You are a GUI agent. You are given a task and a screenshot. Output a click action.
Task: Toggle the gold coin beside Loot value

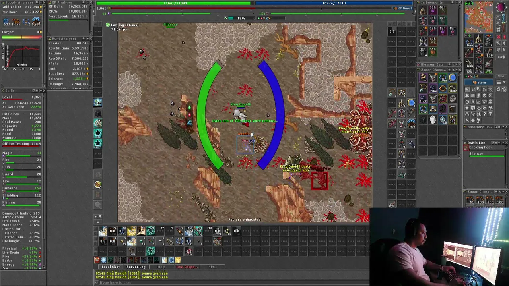pos(87,69)
